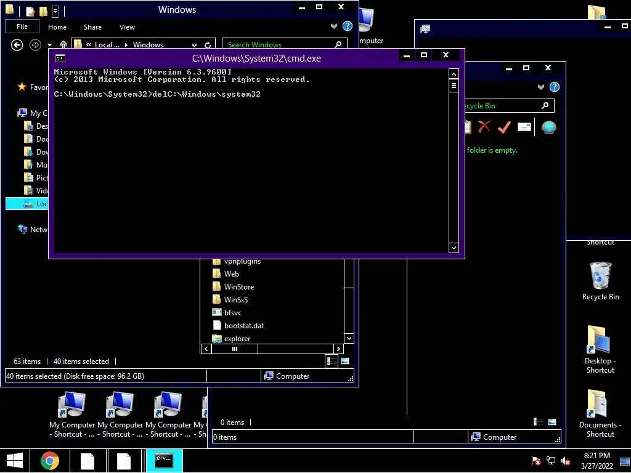The width and height of the screenshot is (631, 473).
Task: Click Computer label in Windows explorer status bar
Action: (293, 376)
